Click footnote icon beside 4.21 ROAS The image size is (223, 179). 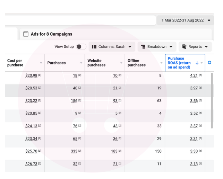pyautogui.click(x=200, y=75)
